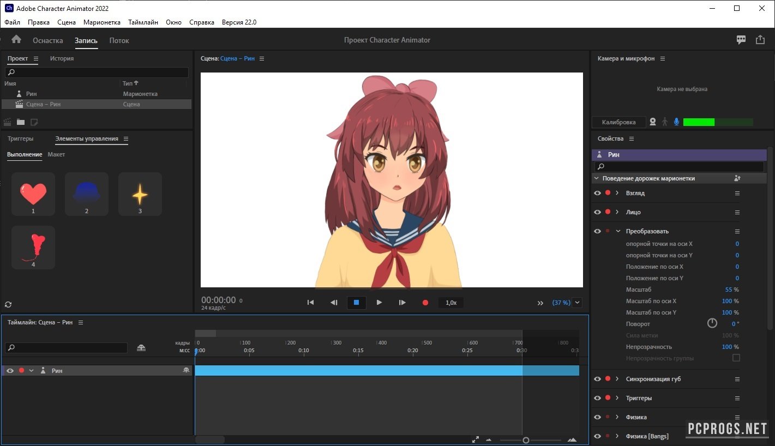Click the add behavior icon in Properties
Image resolution: width=775 pixels, height=446 pixels.
tap(737, 178)
